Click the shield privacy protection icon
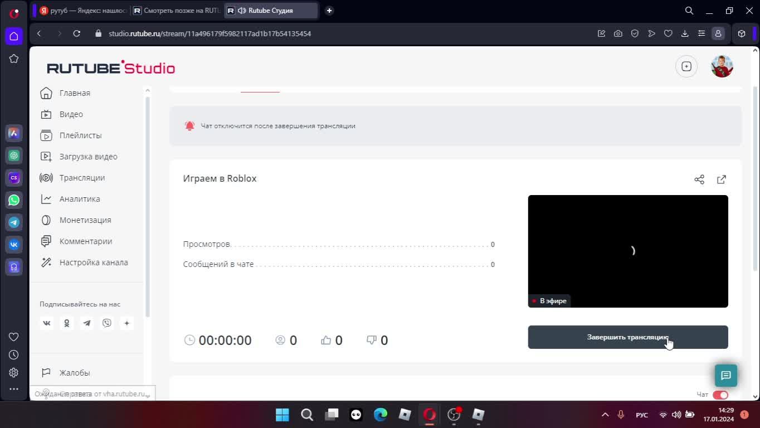The width and height of the screenshot is (760, 428). click(635, 33)
